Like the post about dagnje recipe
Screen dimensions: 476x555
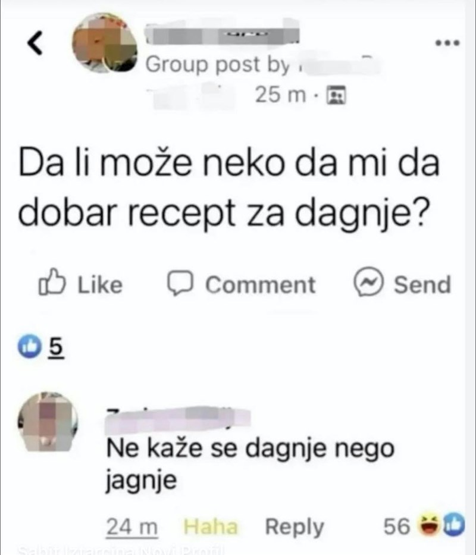coord(81,283)
